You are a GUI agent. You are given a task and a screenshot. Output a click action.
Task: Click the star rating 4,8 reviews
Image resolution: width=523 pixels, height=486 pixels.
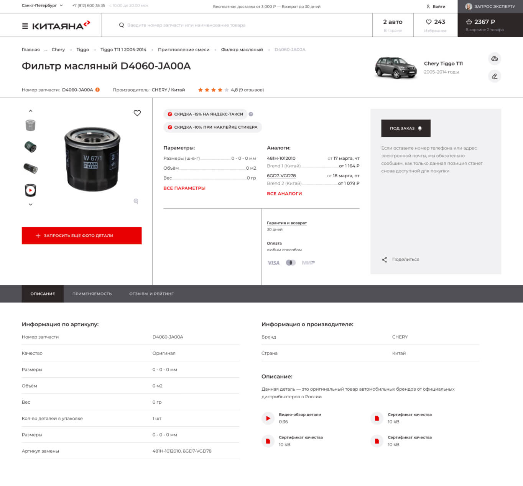click(x=231, y=90)
